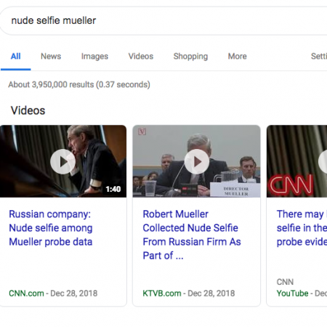Expand the More search options menu

coord(238,56)
